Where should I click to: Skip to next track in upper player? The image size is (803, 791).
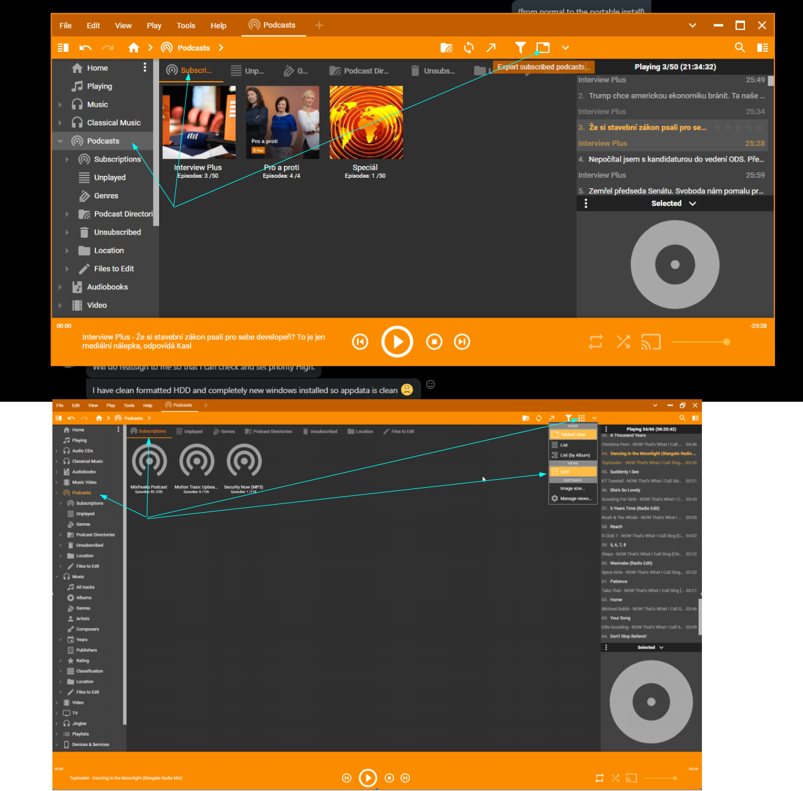pos(462,342)
